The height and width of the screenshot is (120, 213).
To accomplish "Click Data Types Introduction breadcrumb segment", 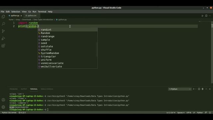I will click(x=43, y=20).
